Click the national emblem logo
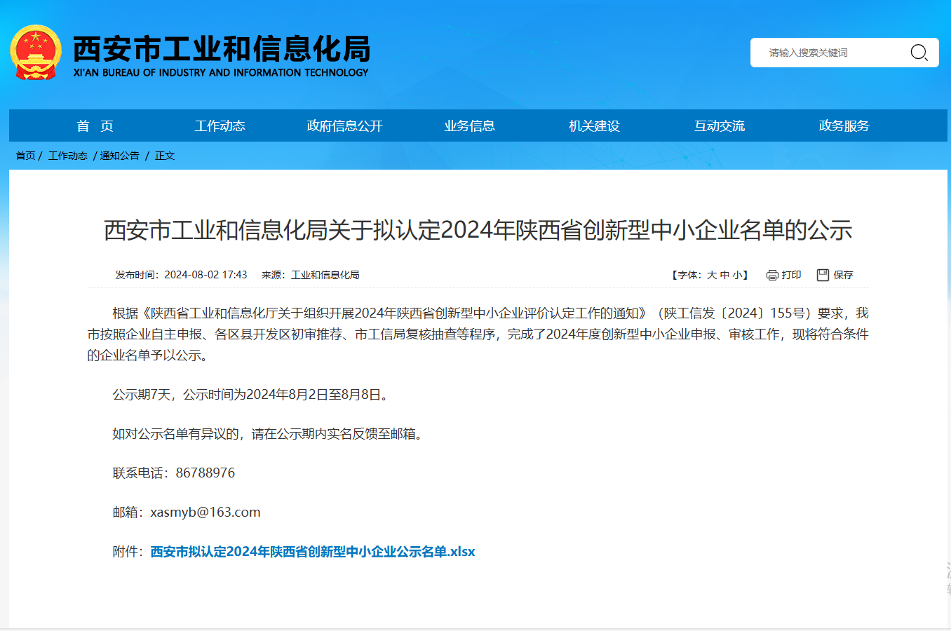 pyautogui.click(x=36, y=53)
